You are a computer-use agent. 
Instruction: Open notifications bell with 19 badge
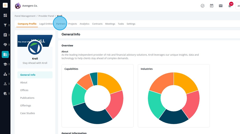click(x=230, y=6)
